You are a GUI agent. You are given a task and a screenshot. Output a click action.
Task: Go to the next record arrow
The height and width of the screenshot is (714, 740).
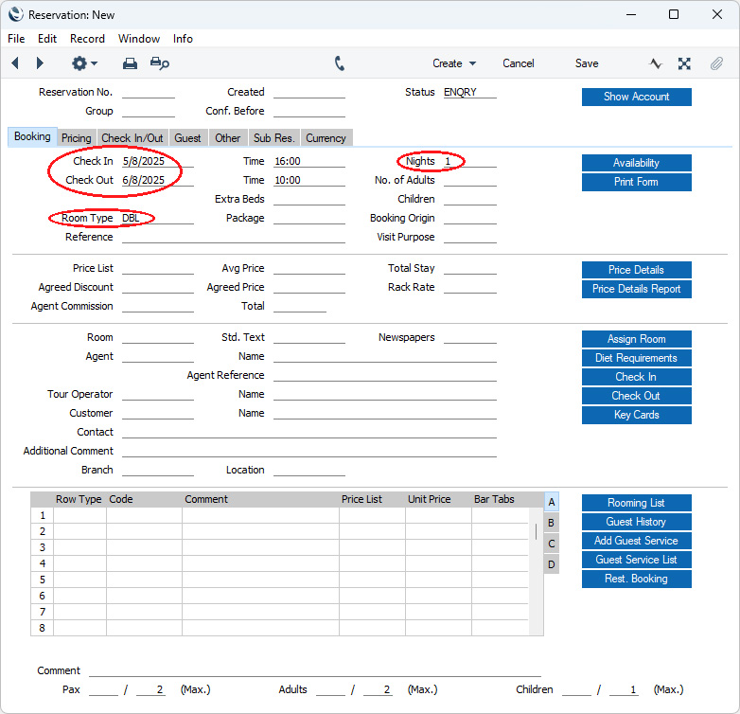pyautogui.click(x=40, y=63)
